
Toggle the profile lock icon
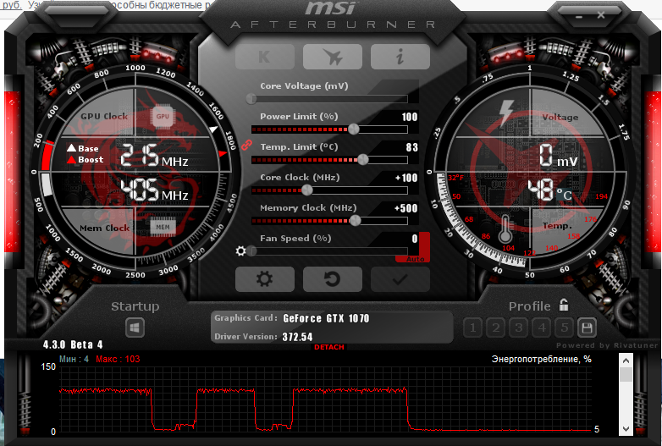tap(564, 305)
